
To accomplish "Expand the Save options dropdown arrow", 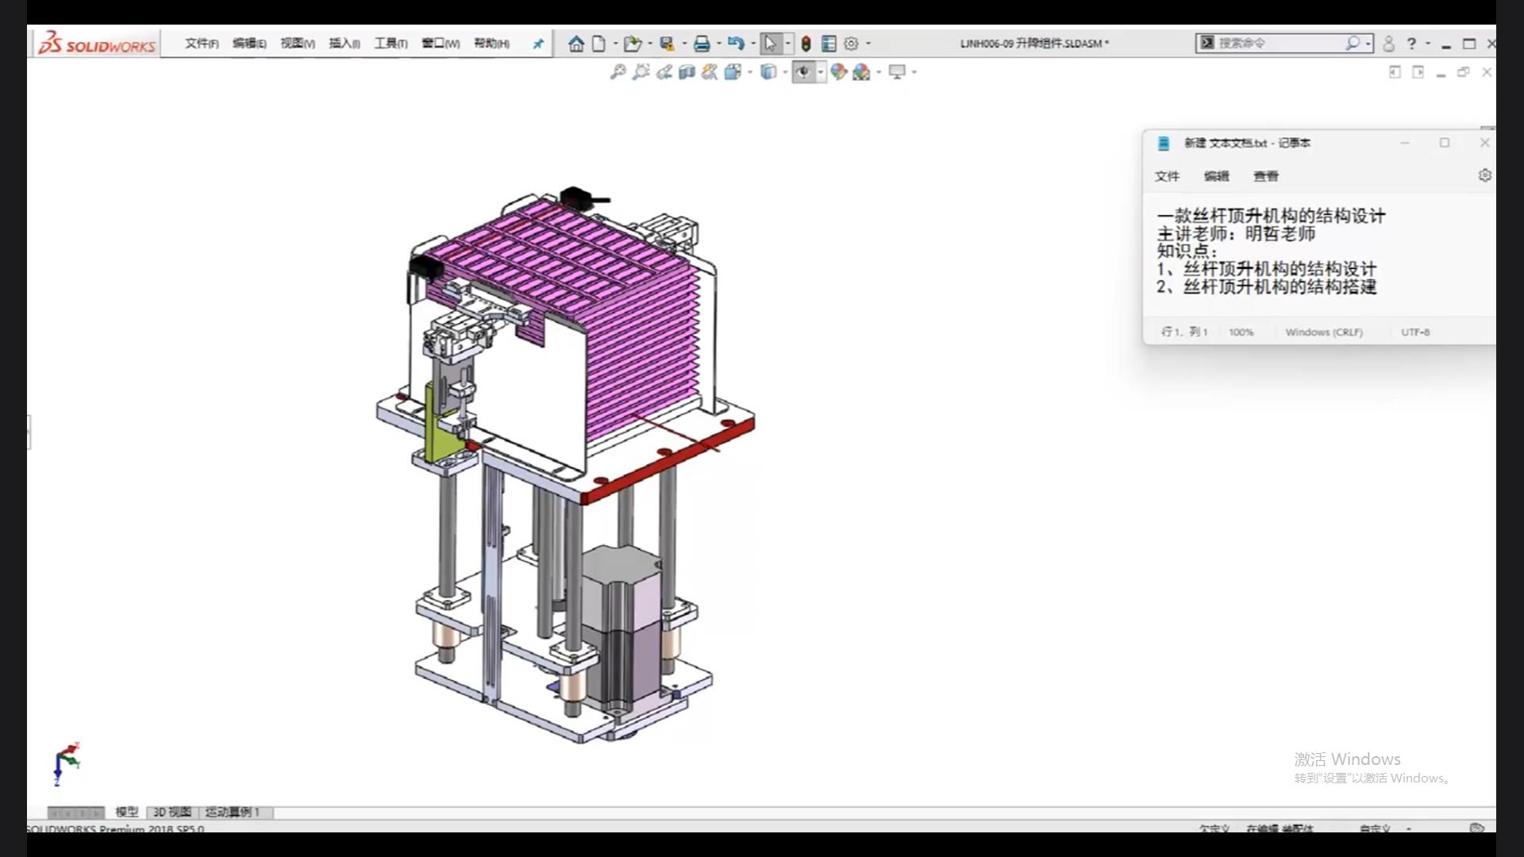I will [x=684, y=44].
